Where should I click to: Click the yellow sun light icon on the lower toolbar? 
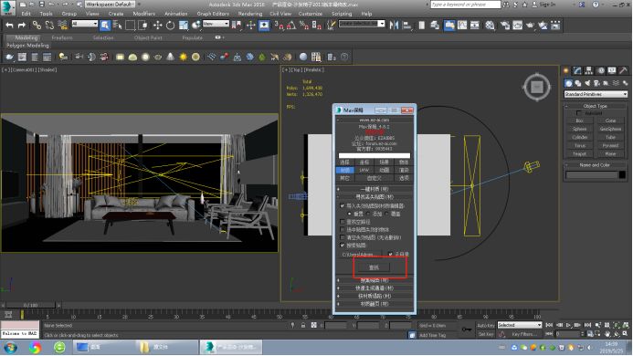[184, 57]
